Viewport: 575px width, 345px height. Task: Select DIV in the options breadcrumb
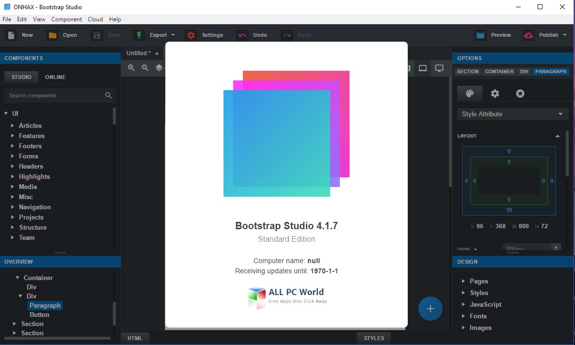525,72
